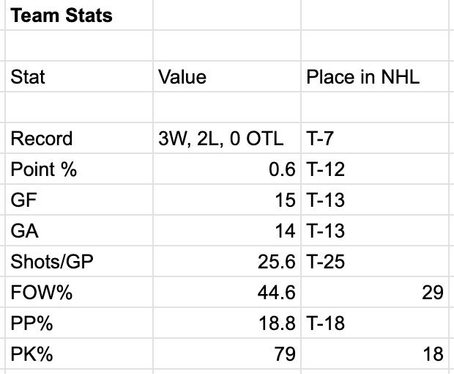Select the "Shots/GP" label cell
Viewport: 454px width, 374px height.
(x=52, y=262)
